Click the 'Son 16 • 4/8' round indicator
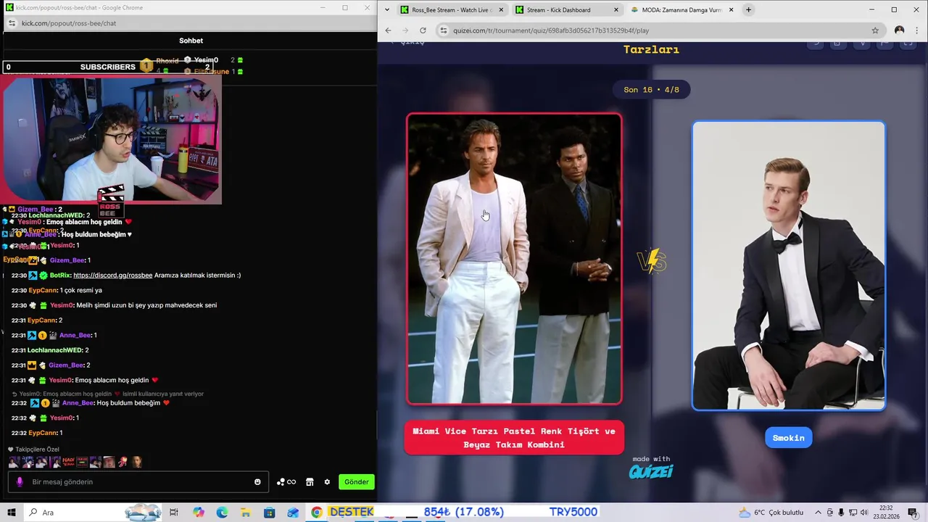Screen dimensions: 928x522 point(651,90)
